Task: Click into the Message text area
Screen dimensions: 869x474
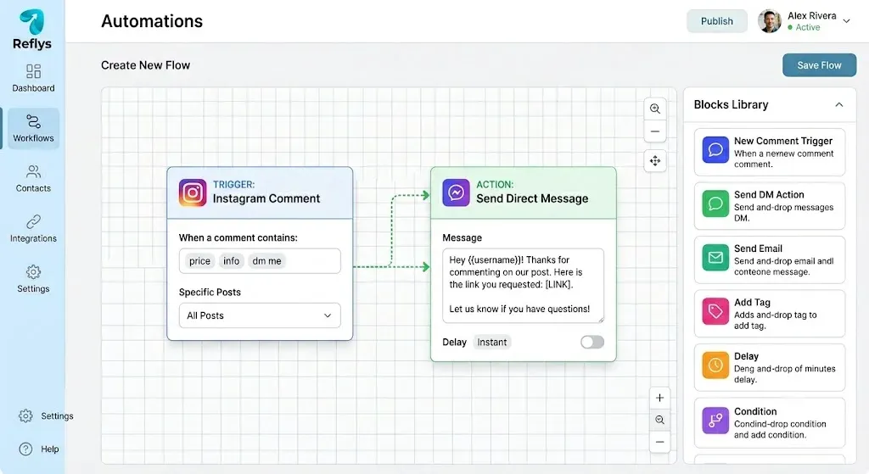Action: click(x=523, y=286)
